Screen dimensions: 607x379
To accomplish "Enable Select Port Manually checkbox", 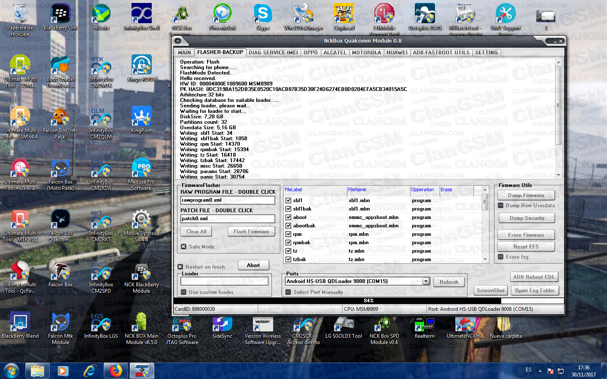I will (x=288, y=292).
